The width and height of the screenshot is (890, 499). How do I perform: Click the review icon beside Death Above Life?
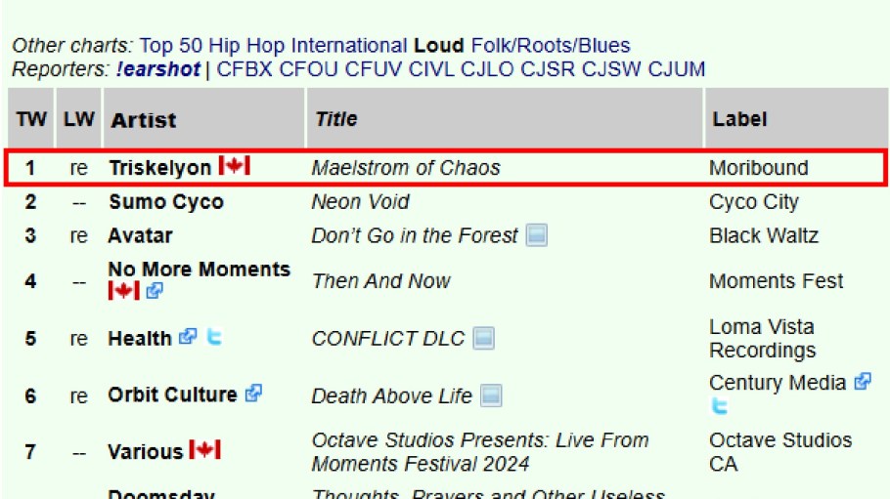point(491,395)
